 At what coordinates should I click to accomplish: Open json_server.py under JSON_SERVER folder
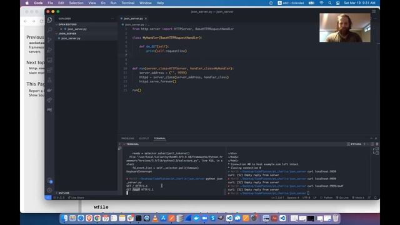pos(71,38)
